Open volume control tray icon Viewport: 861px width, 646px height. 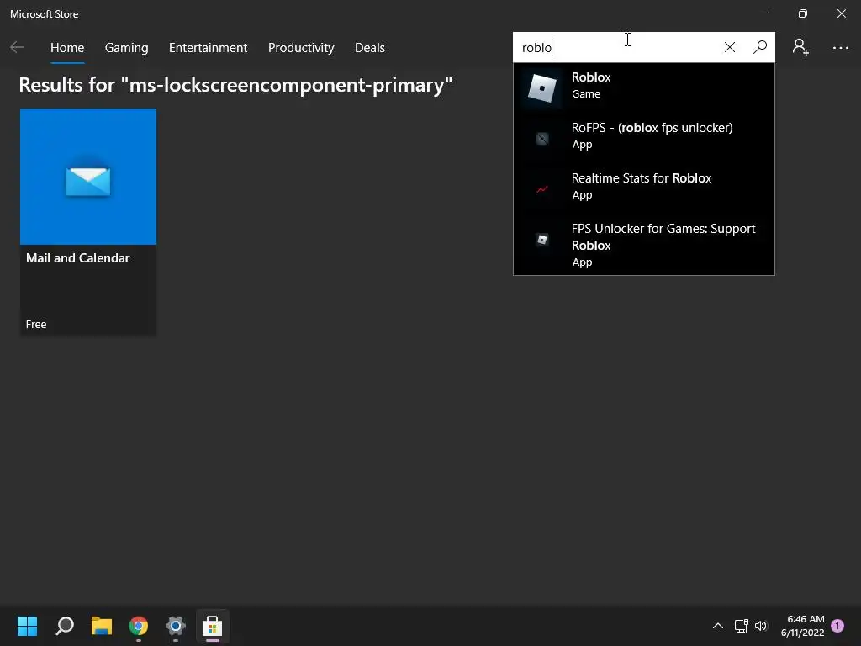tap(761, 626)
